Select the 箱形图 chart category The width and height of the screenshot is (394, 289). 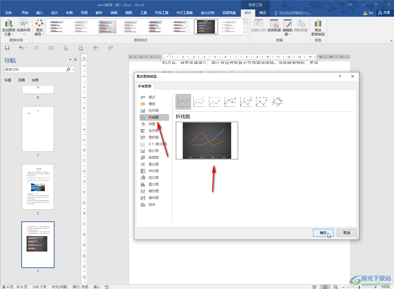click(154, 191)
